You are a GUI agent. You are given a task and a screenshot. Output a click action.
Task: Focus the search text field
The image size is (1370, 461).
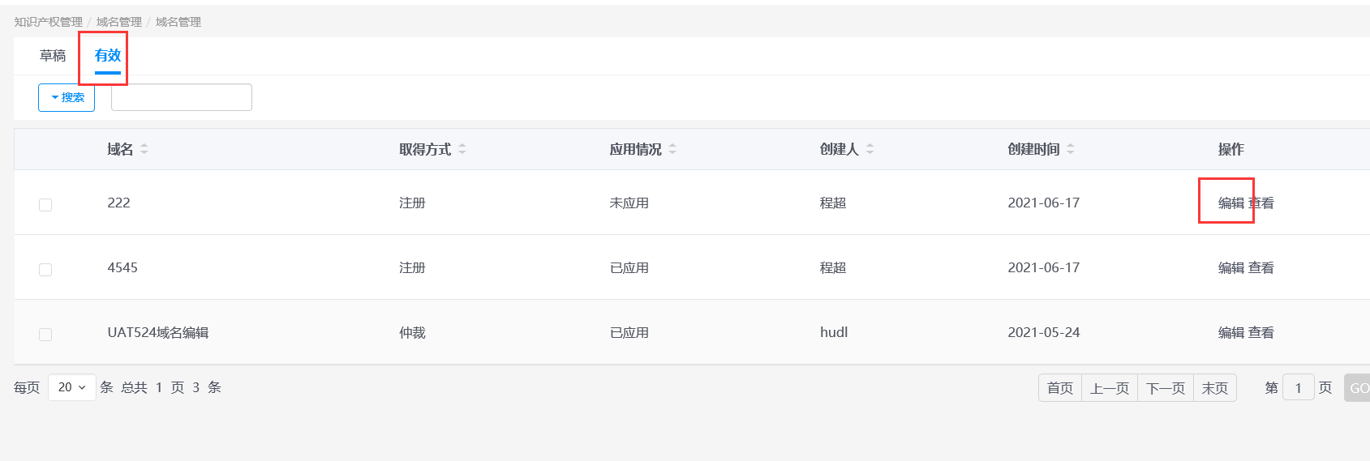click(x=182, y=97)
